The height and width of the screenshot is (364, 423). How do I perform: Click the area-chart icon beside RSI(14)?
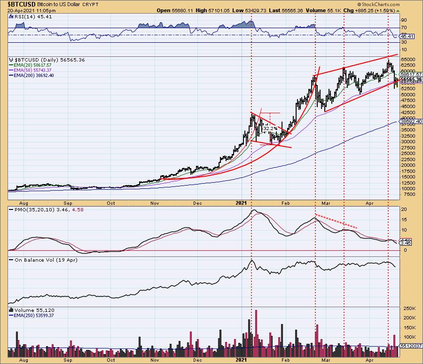click(x=11, y=16)
